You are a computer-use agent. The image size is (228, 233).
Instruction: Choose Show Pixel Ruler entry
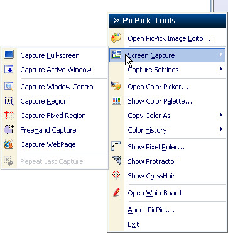tap(167, 147)
